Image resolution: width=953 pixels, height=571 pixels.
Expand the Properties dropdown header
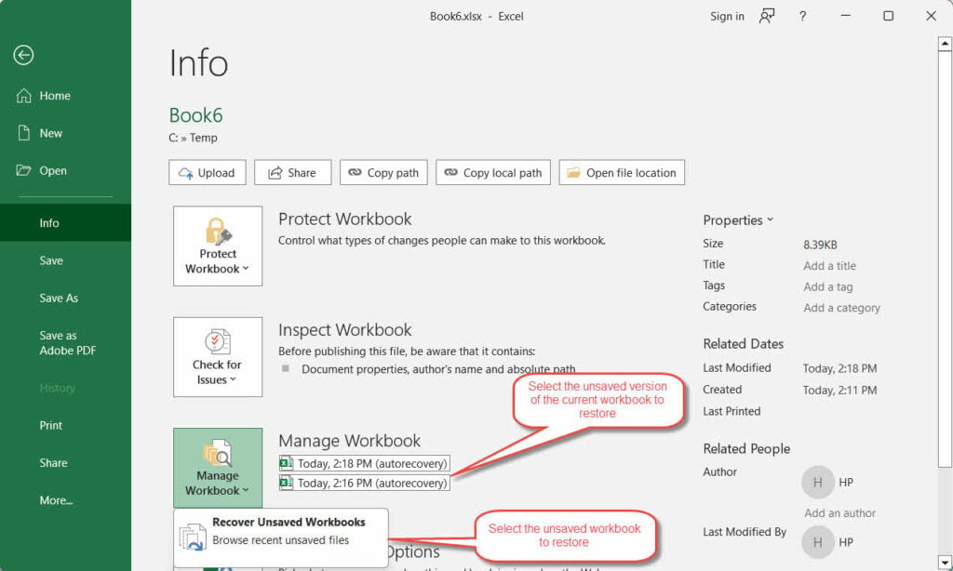tap(738, 219)
